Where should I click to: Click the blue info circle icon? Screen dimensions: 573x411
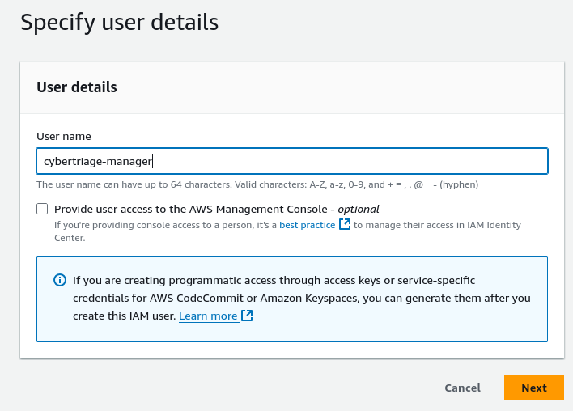[59, 281]
